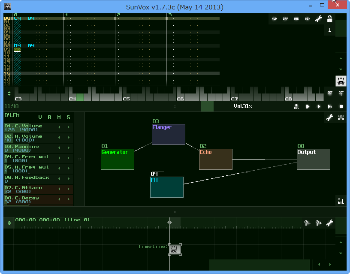
Task: Click the 11:48 clock display
Action: (x=12, y=106)
